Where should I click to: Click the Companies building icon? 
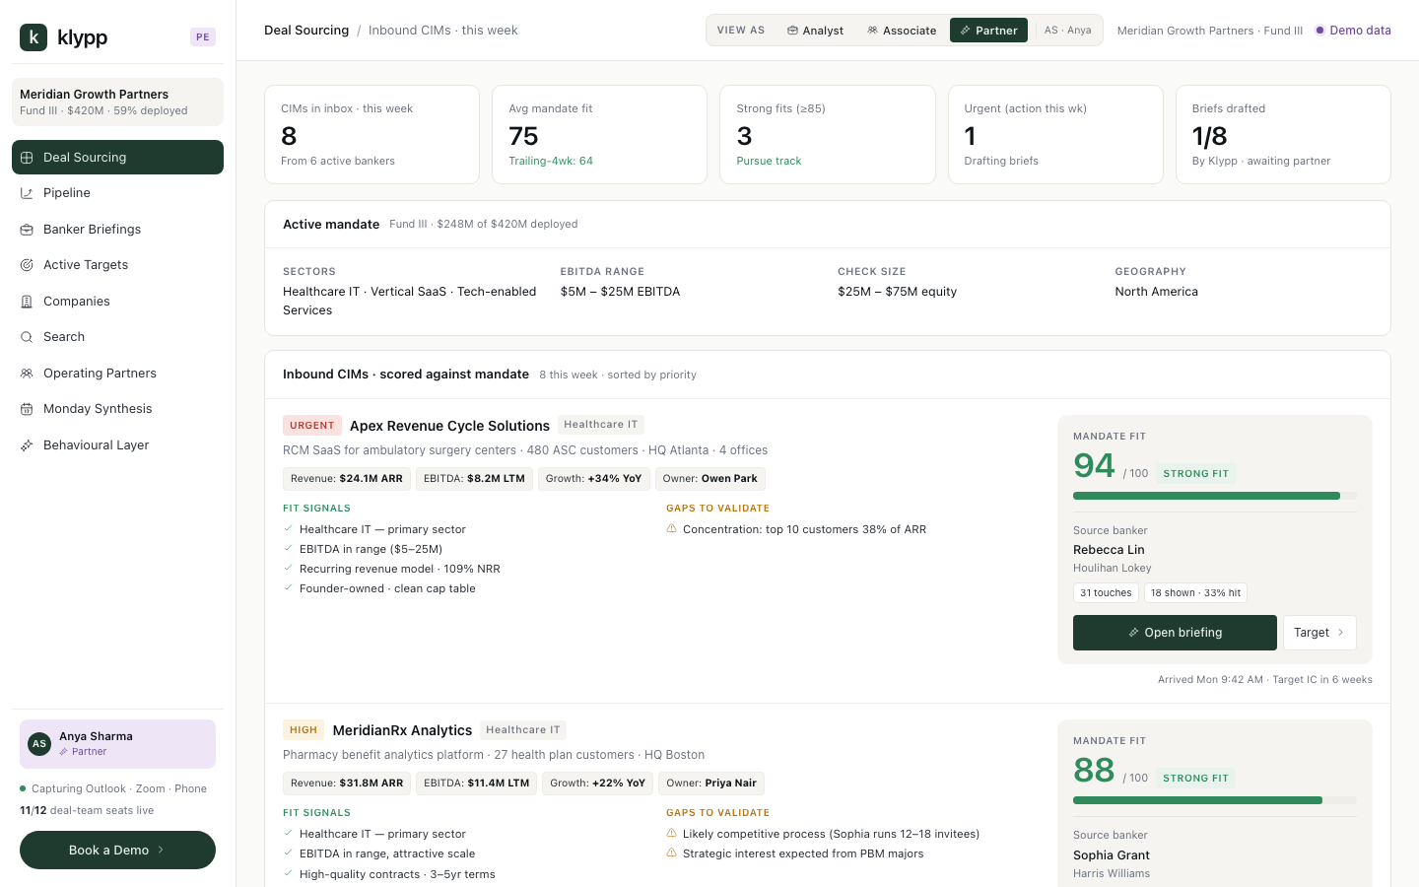tap(27, 302)
